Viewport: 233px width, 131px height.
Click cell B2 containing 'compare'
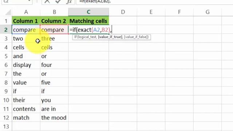click(x=54, y=30)
